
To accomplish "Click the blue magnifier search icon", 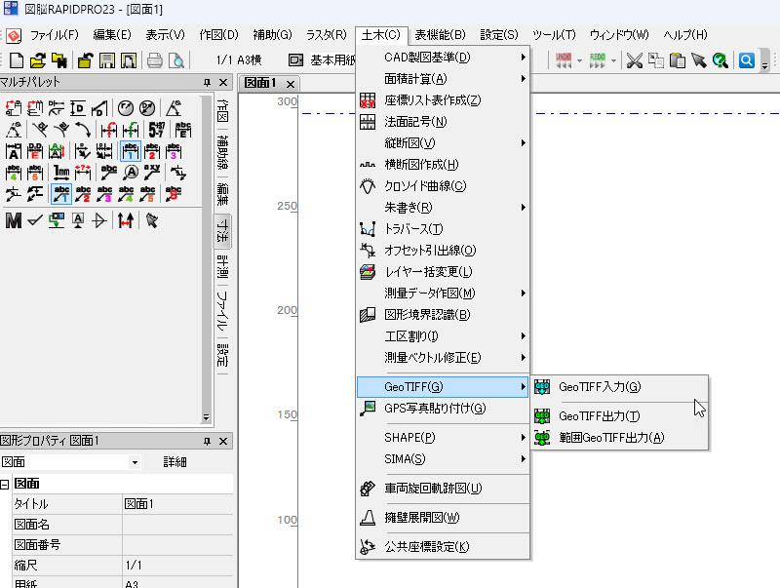I will click(x=747, y=60).
